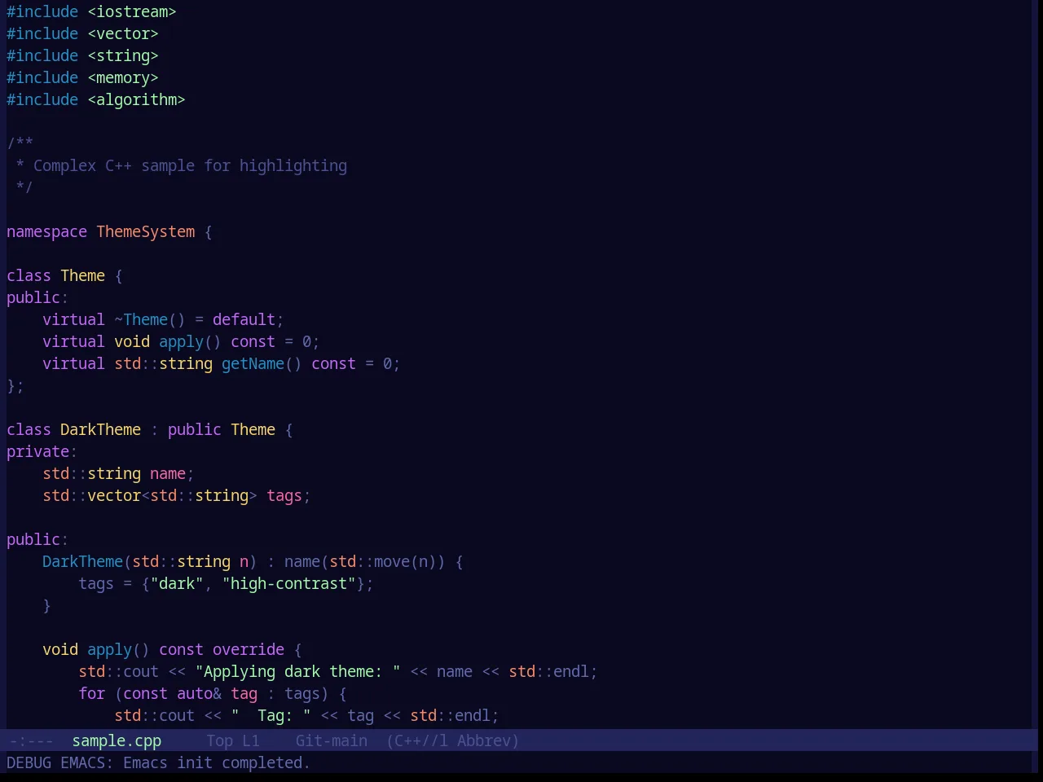Click the Top position indicator in mode line

[x=220, y=741]
